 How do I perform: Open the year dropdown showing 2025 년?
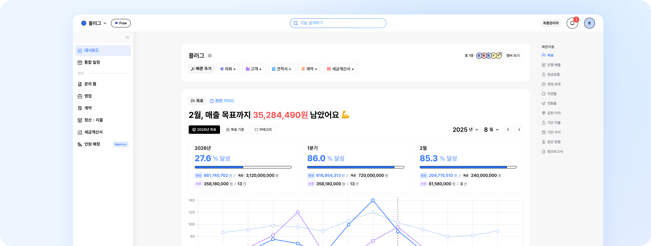click(x=466, y=130)
